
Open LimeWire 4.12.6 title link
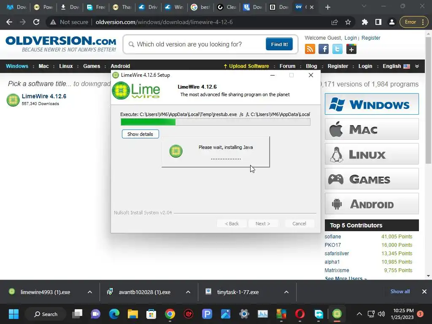pyautogui.click(x=44, y=96)
